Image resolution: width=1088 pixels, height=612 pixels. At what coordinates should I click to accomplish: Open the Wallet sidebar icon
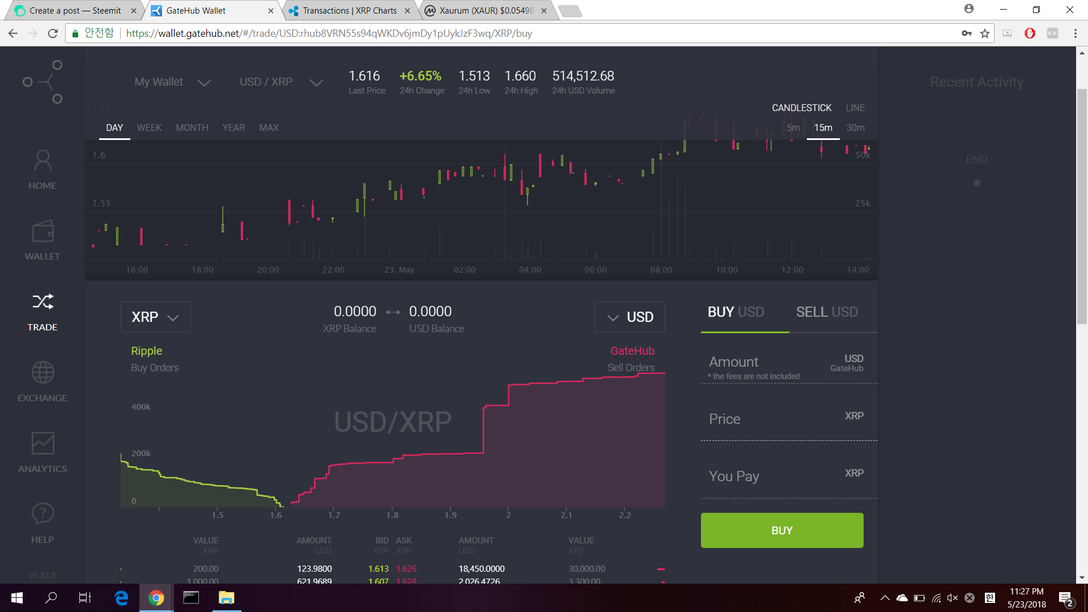pos(42,232)
